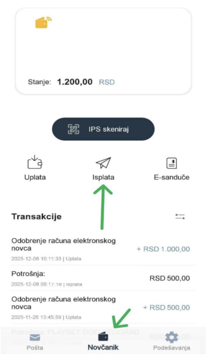Open the +RSD 500,00 transaction from 2025-11-26
Viewport: 217px width, 363px height.
tap(102, 308)
